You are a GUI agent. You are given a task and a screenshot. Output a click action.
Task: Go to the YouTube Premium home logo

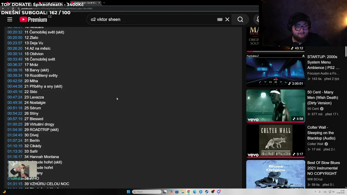tap(33, 19)
